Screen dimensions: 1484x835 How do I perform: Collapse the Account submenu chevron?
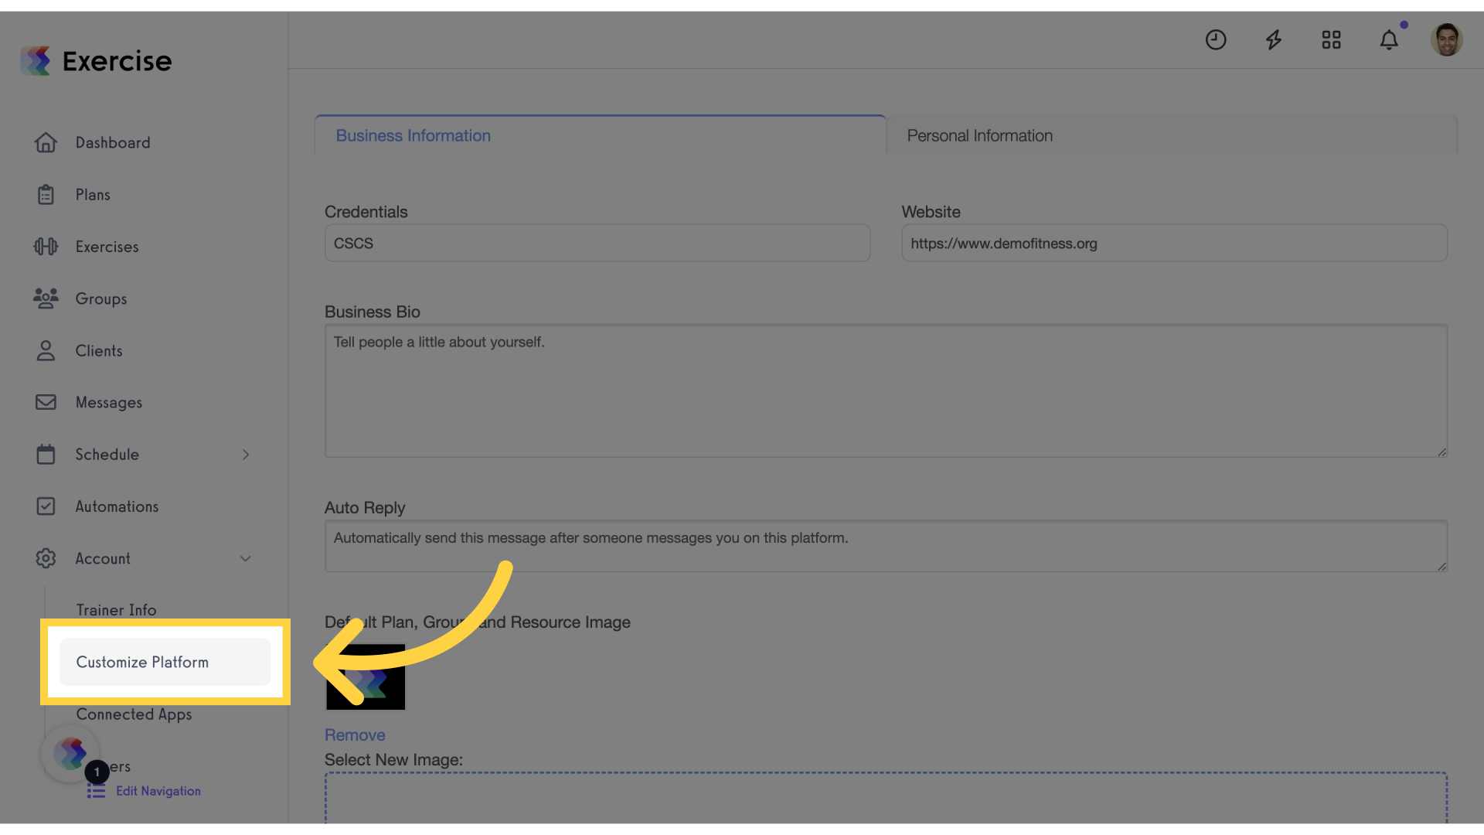click(x=246, y=558)
